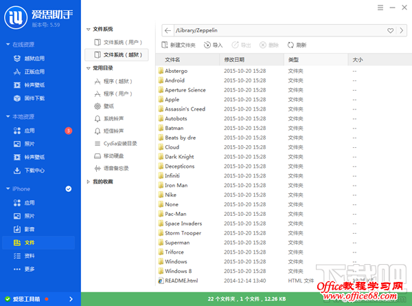Click the 新建文件夹 toolbar button
412x306 pixels.
click(178, 45)
